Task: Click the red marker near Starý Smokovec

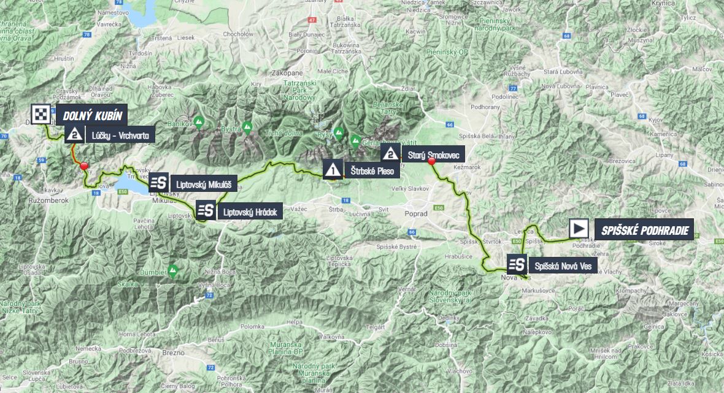Action: [432, 161]
